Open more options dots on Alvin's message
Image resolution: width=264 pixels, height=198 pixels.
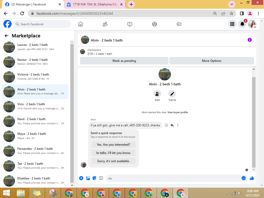pos(178,125)
